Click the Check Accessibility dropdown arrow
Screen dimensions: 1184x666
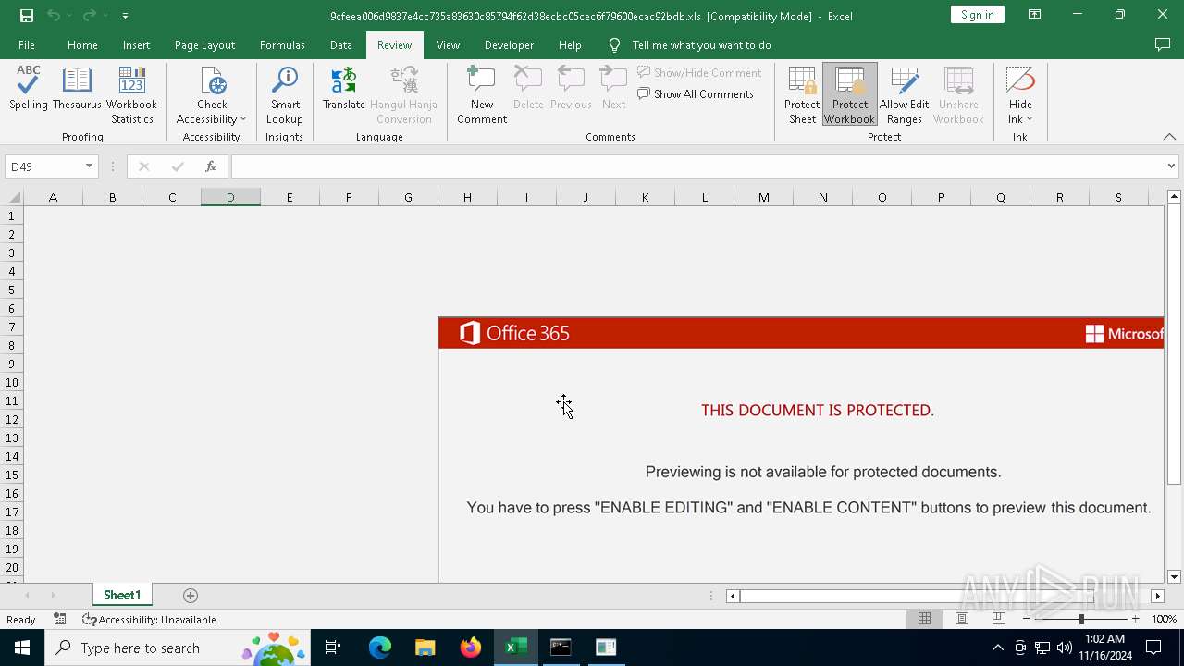pyautogui.click(x=242, y=119)
